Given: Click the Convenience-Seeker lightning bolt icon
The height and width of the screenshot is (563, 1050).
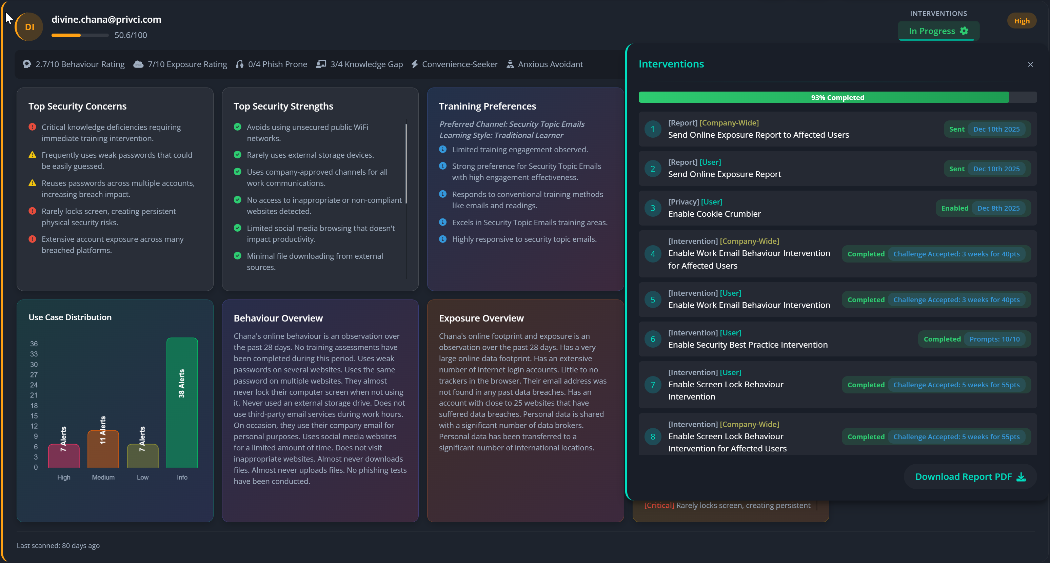Looking at the screenshot, I should point(415,64).
